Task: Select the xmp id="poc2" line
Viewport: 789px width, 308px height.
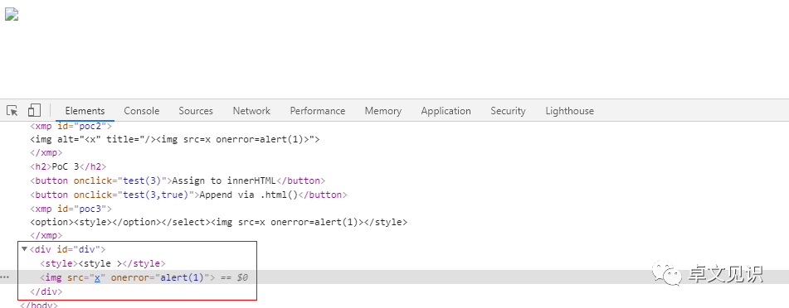Action: point(71,126)
